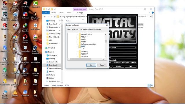This screenshot has height=104, width=185.
Task: Open Videos in the navigation pane
Action: click(x=51, y=78)
